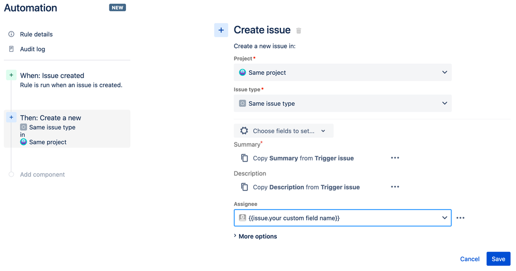516x271 pixels.
Task: Open the Description field three-dot menu
Action: click(395, 187)
